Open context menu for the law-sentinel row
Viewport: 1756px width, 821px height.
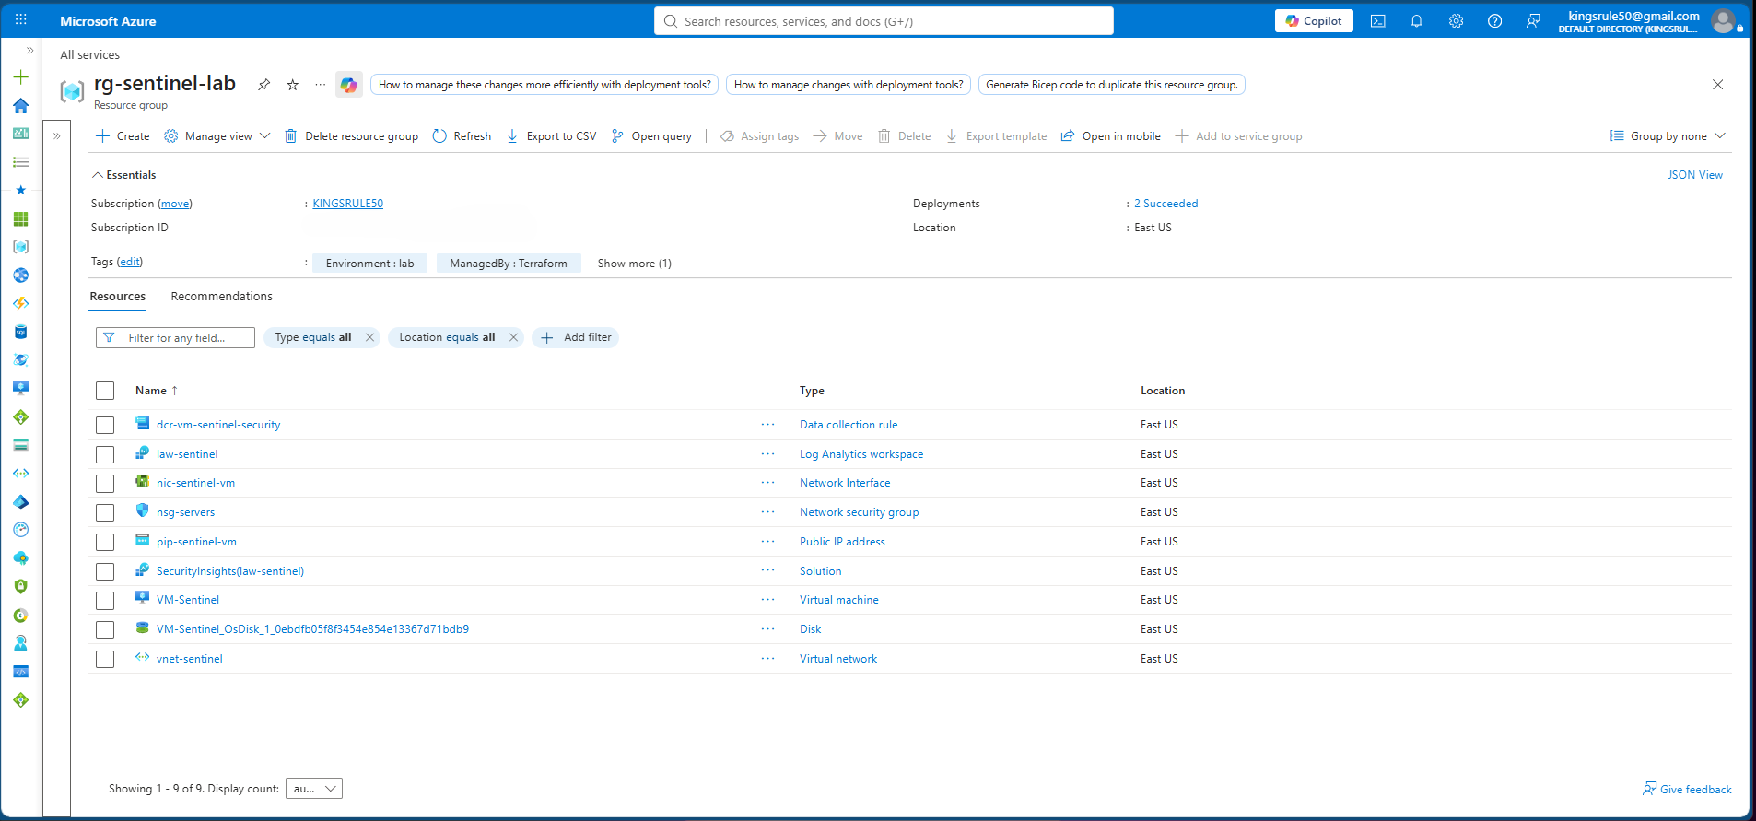coord(767,453)
